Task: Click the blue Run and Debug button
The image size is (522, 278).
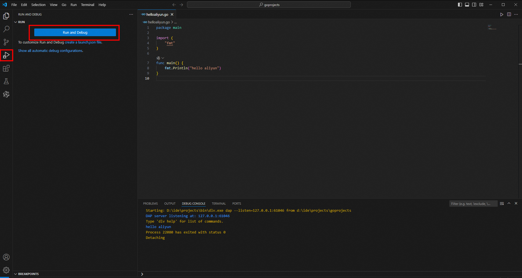Action: tap(75, 32)
